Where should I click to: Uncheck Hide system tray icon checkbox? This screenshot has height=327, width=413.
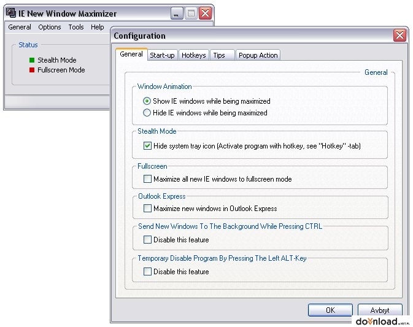point(147,146)
